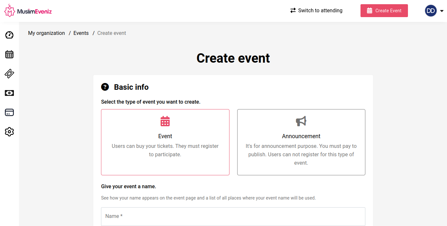Viewport: 447px width, 226px height.
Task: Expand the megaphone Announcement option details
Action: [301, 121]
